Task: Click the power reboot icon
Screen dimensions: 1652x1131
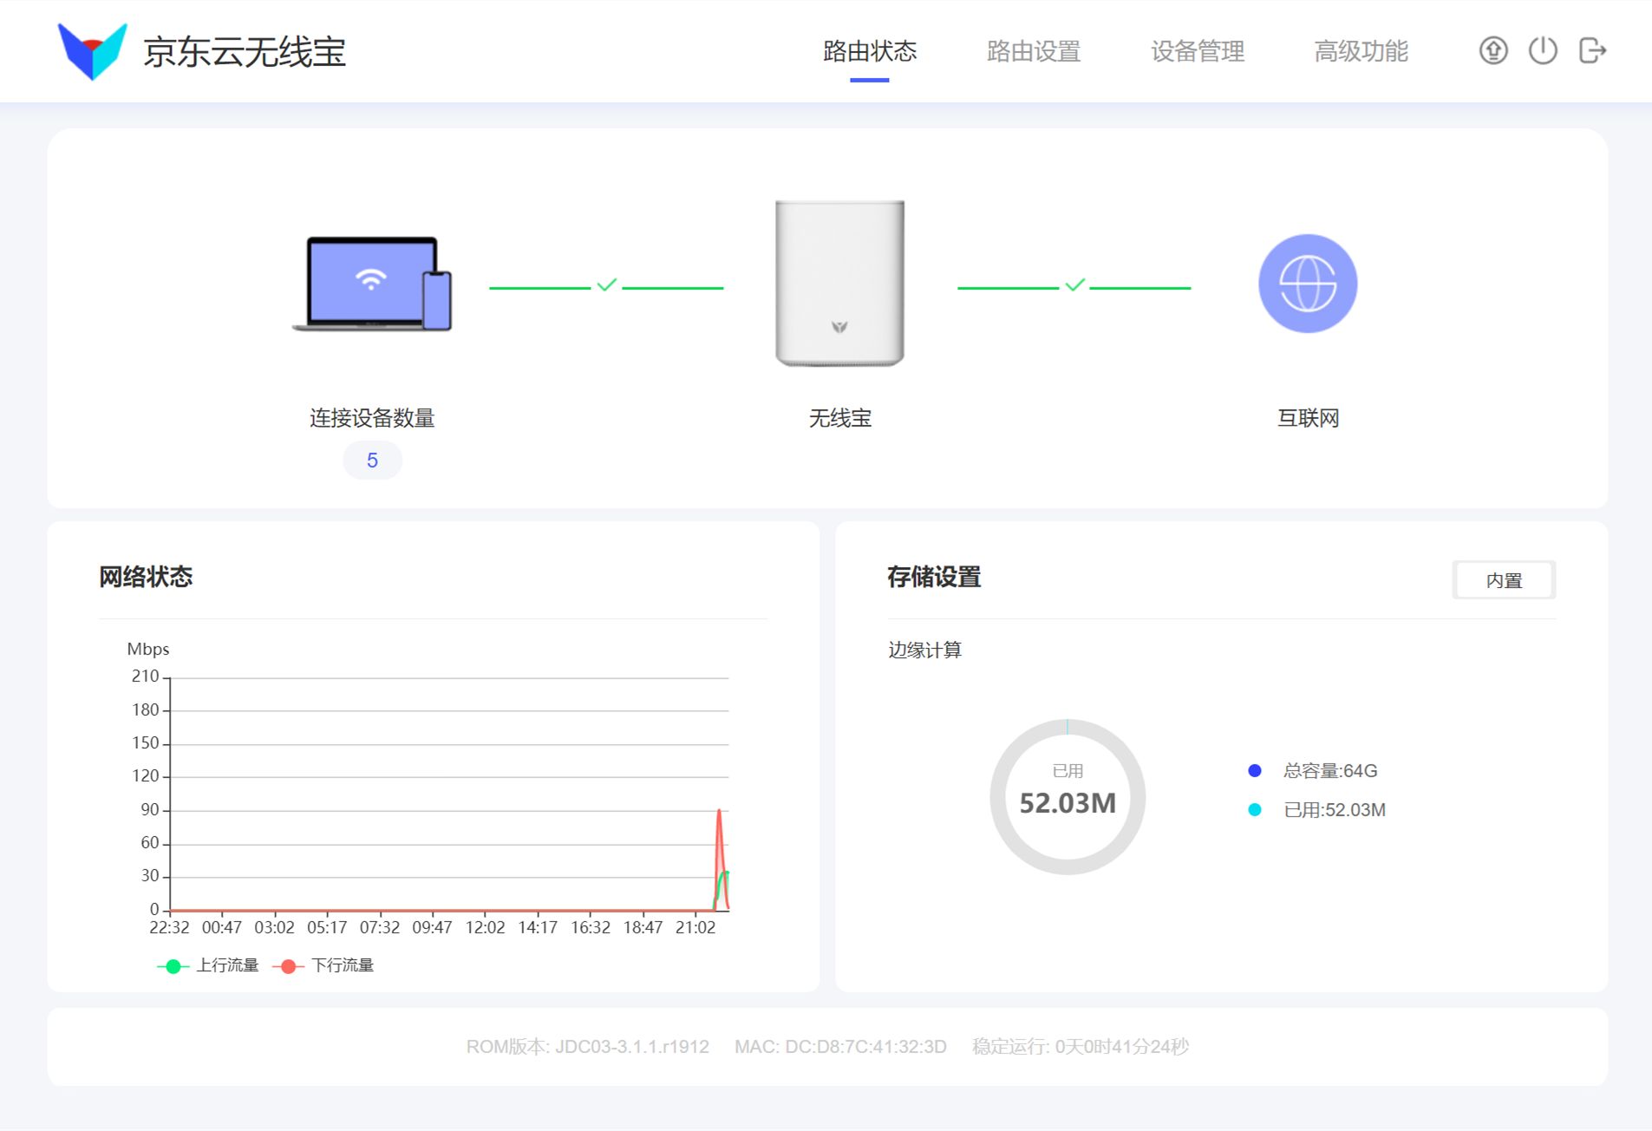Action: coord(1543,50)
